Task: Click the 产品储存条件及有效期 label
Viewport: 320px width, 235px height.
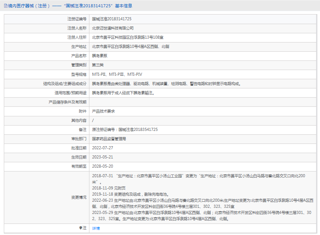Action: pos(68,102)
